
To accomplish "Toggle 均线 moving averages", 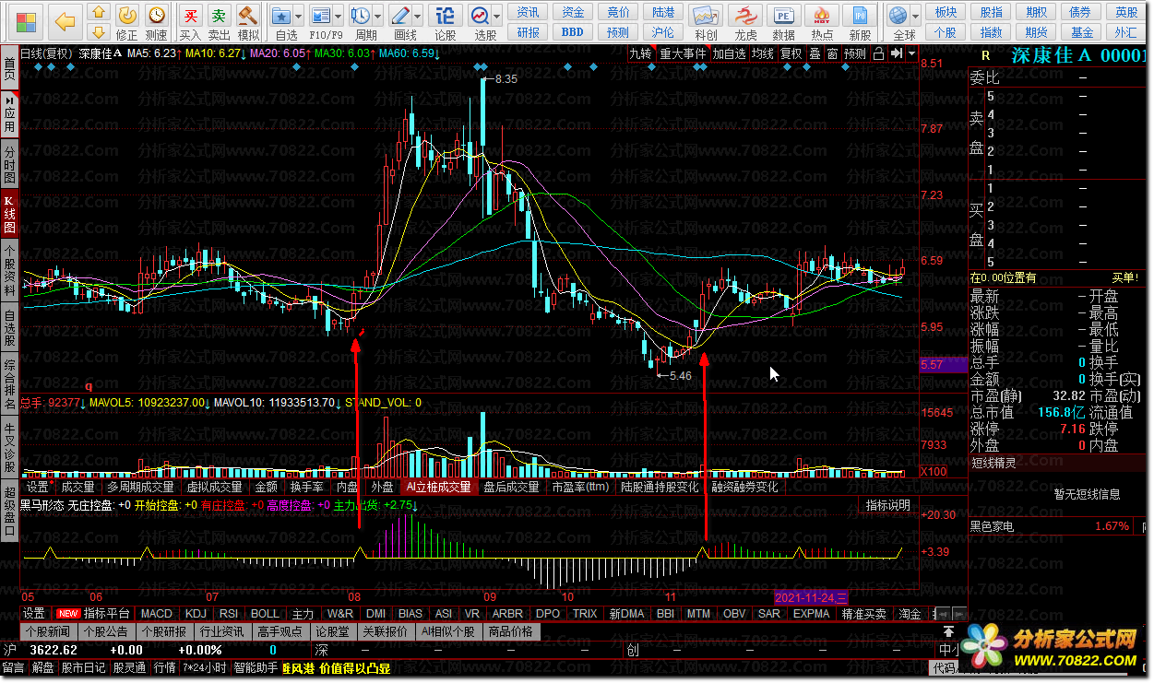I will [x=762, y=53].
